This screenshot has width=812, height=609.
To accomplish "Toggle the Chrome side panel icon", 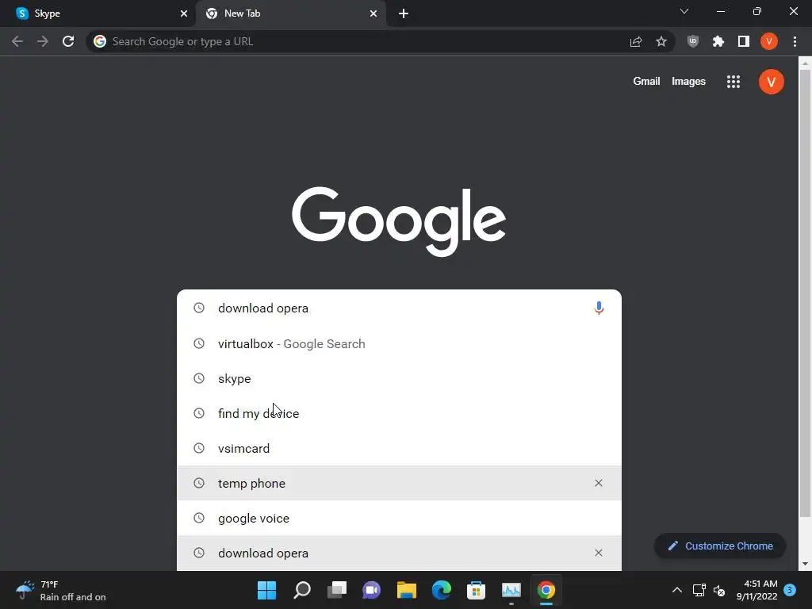I will point(744,41).
